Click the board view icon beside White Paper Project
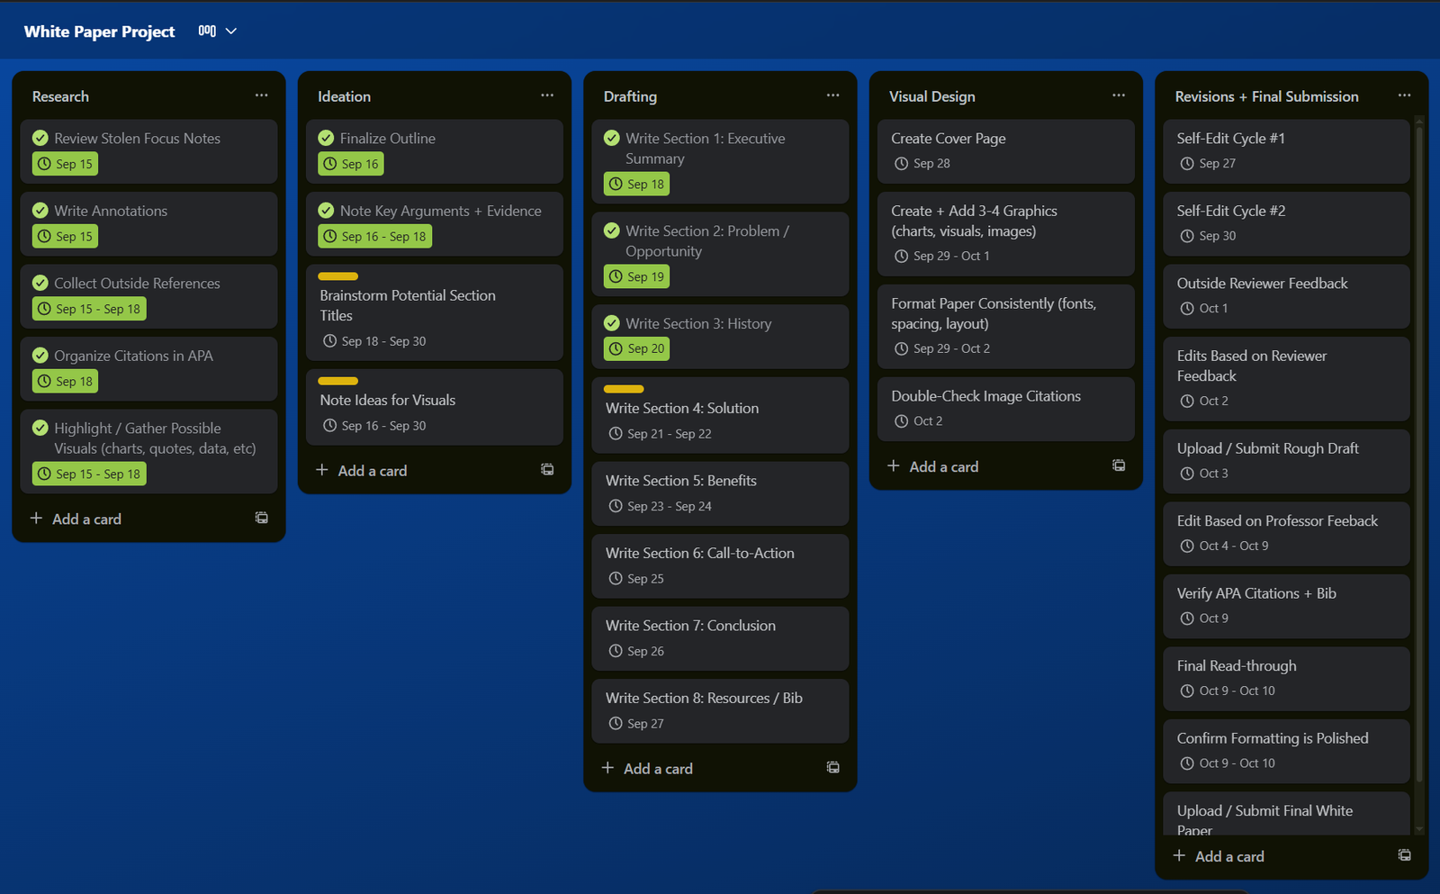 pos(207,31)
